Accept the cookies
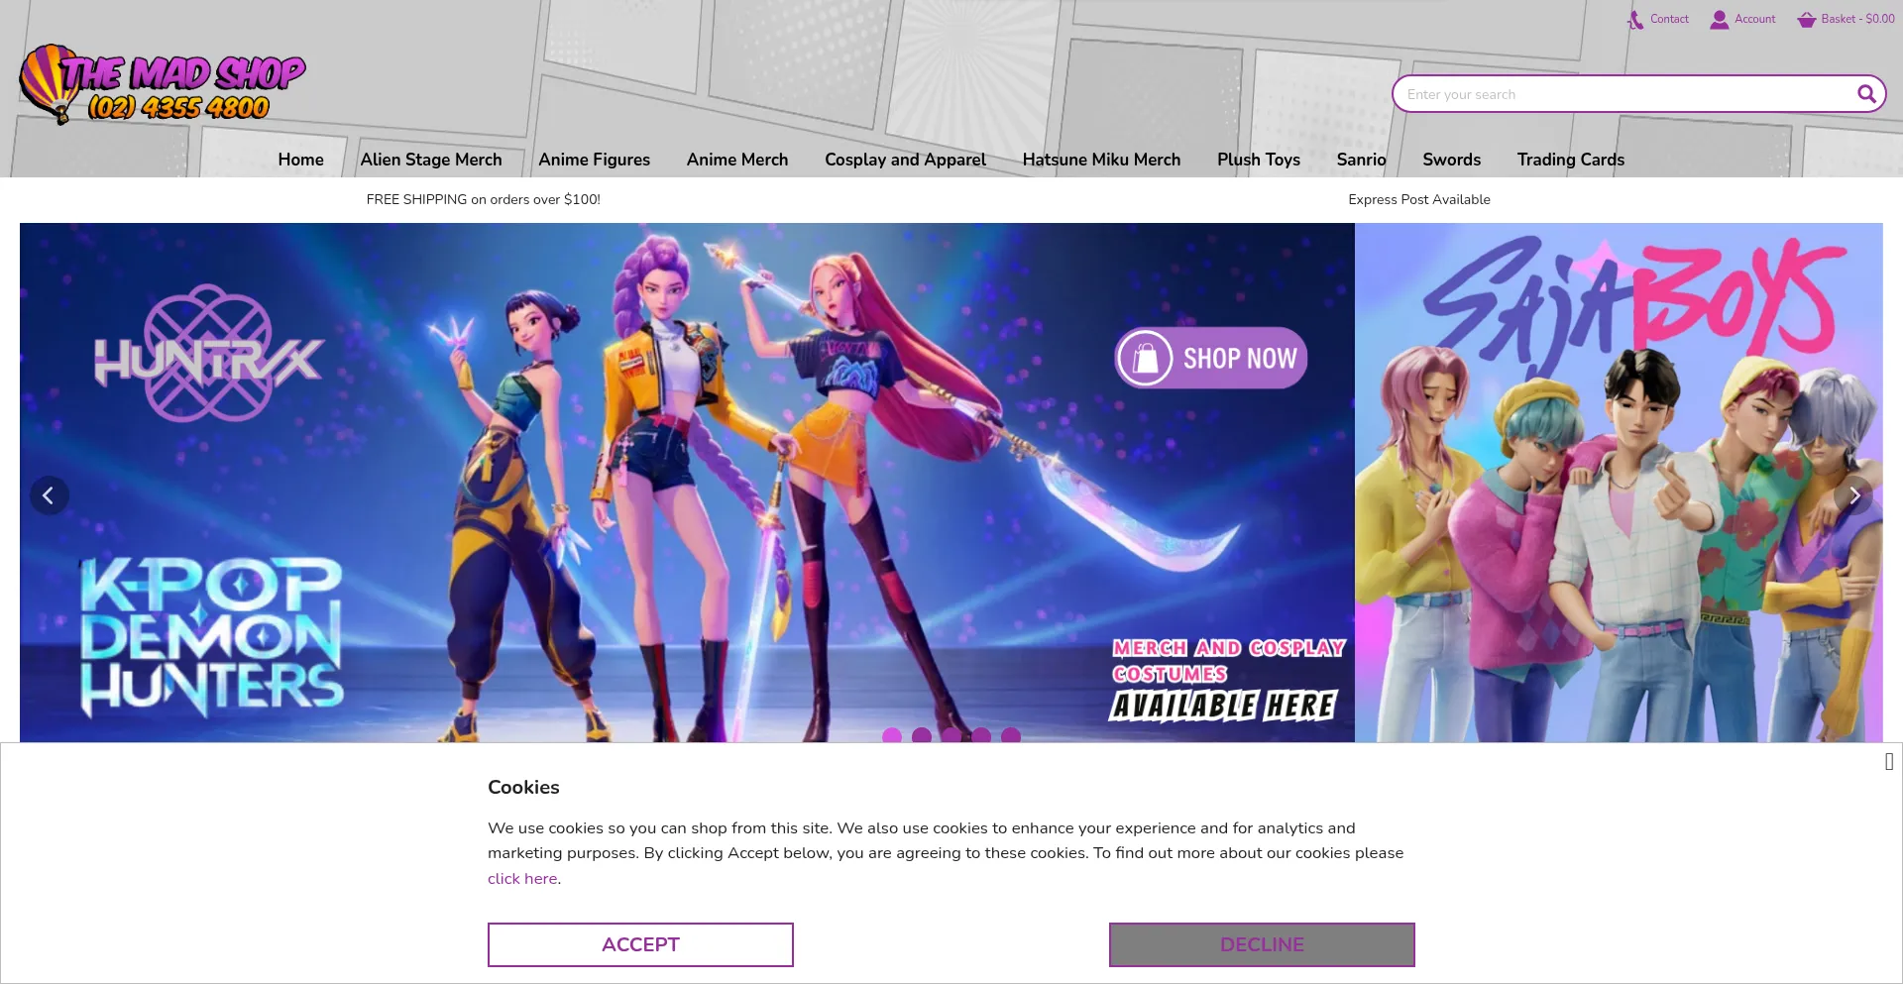This screenshot has height=984, width=1903. pos(640,944)
